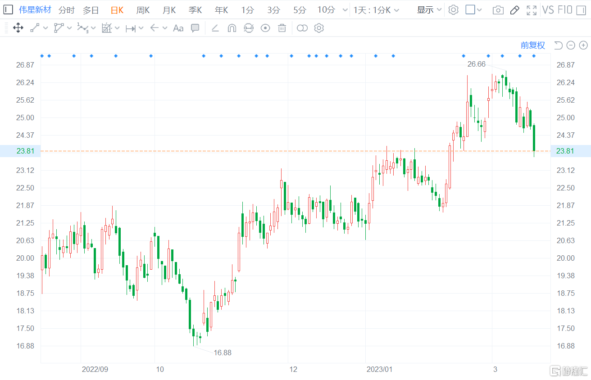Expand the wave polyline tool options arrow
The width and height of the screenshot is (591, 380).
[93, 28]
